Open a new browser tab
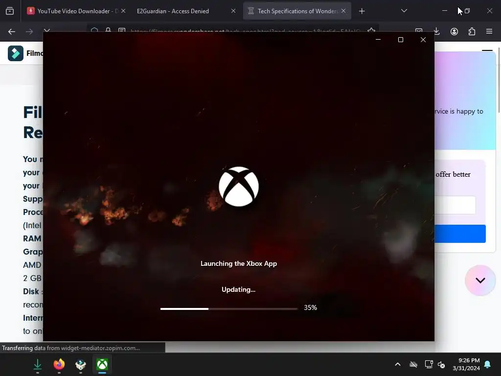 click(x=362, y=11)
